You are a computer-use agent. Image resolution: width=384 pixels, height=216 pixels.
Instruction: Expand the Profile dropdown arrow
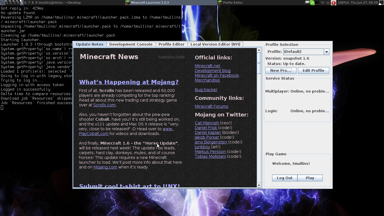(x=326, y=52)
